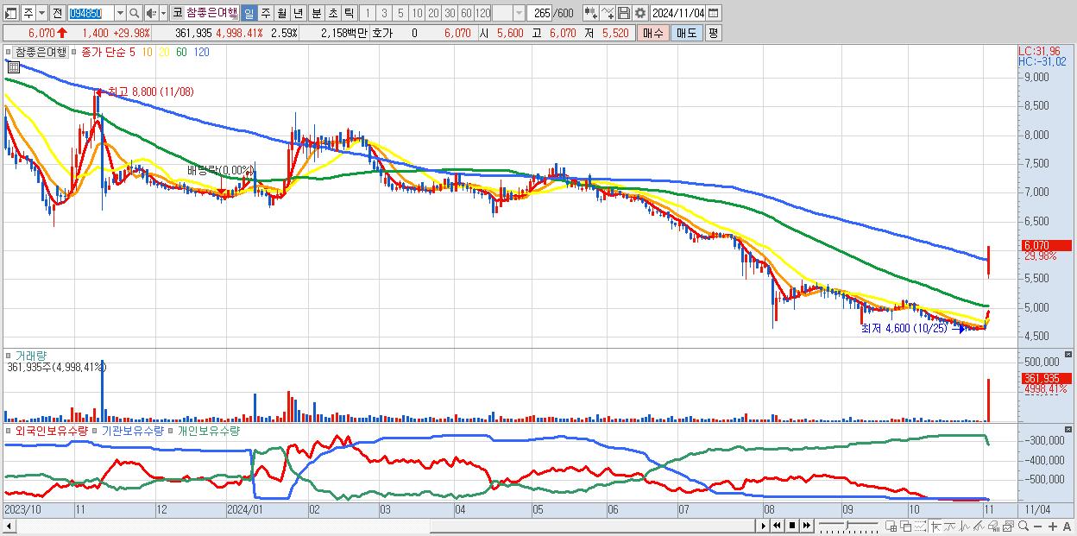Select the 년 yearly chart period
Screen dimensions: 1077x536
tap(298, 13)
